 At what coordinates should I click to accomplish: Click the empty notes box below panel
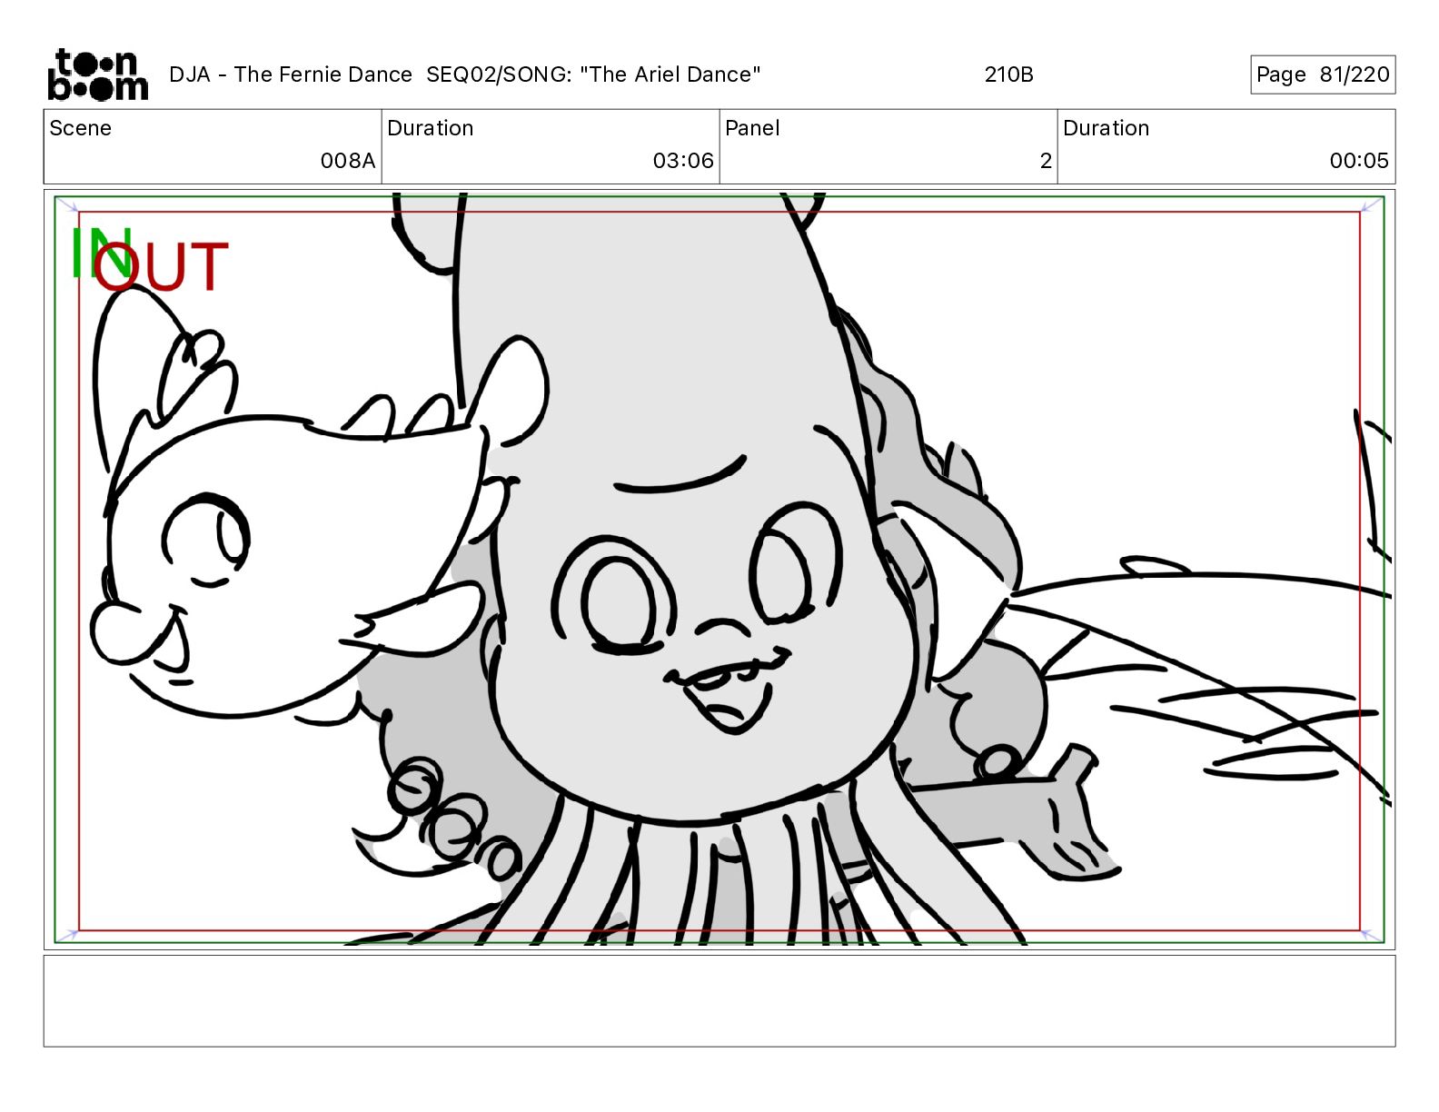719,1001
